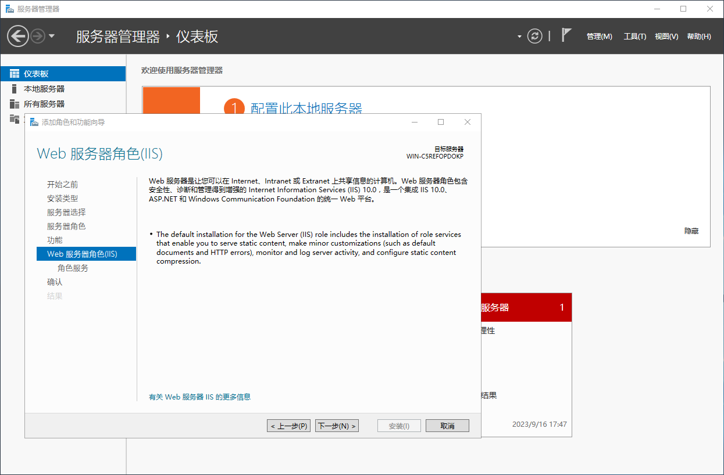Go to 服务器角色 wizard step

pos(66,226)
